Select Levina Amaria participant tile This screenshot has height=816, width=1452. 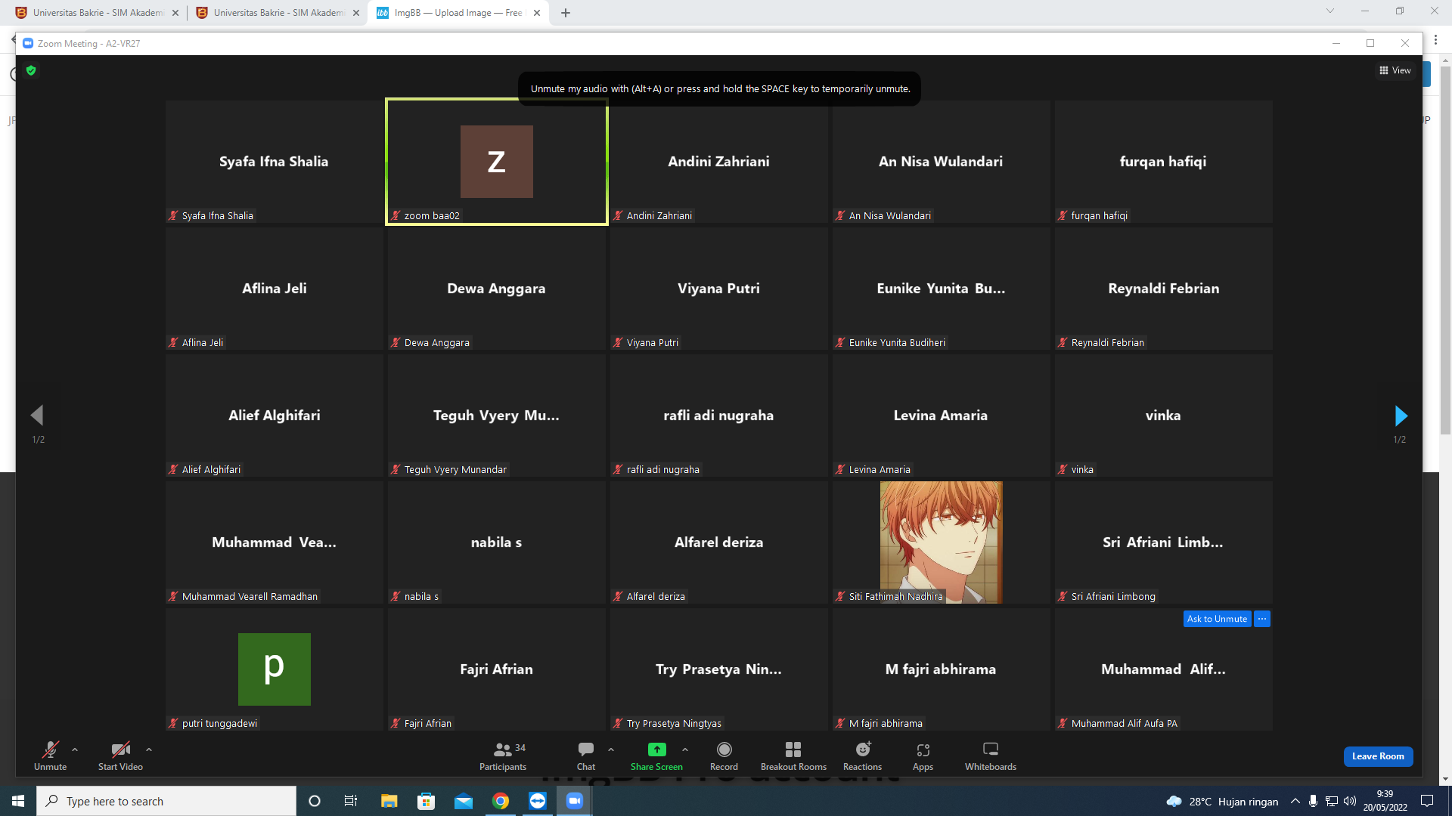[942, 416]
